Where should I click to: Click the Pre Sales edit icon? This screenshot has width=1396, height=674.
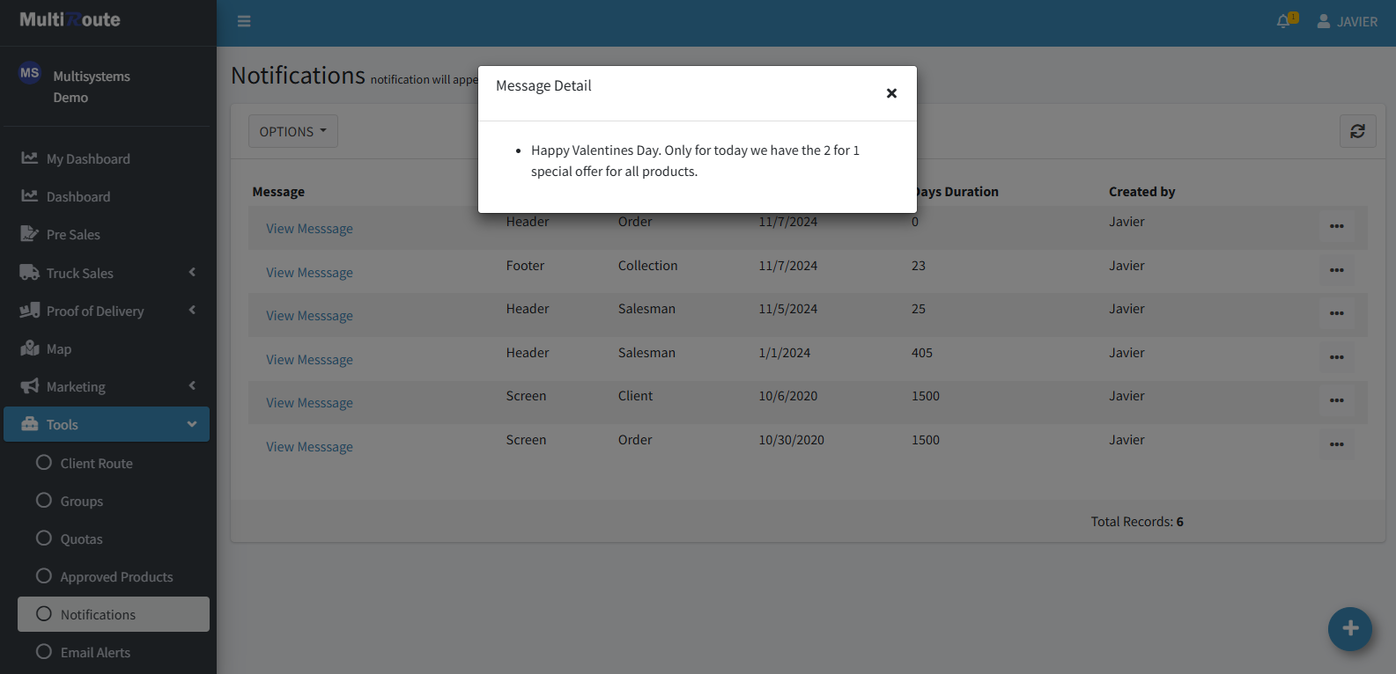[x=30, y=234]
